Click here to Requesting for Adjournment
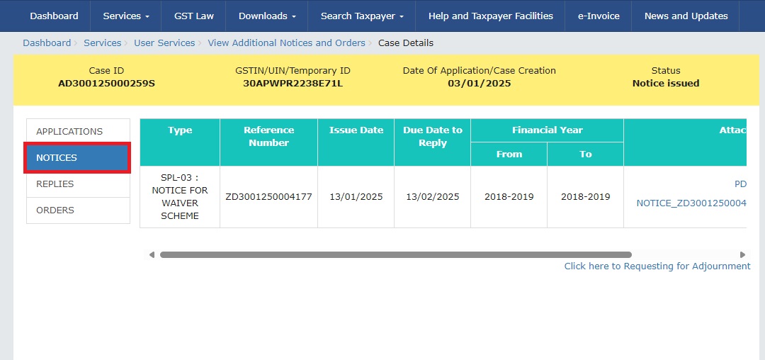Screen dimensions: 765x360 pos(657,266)
